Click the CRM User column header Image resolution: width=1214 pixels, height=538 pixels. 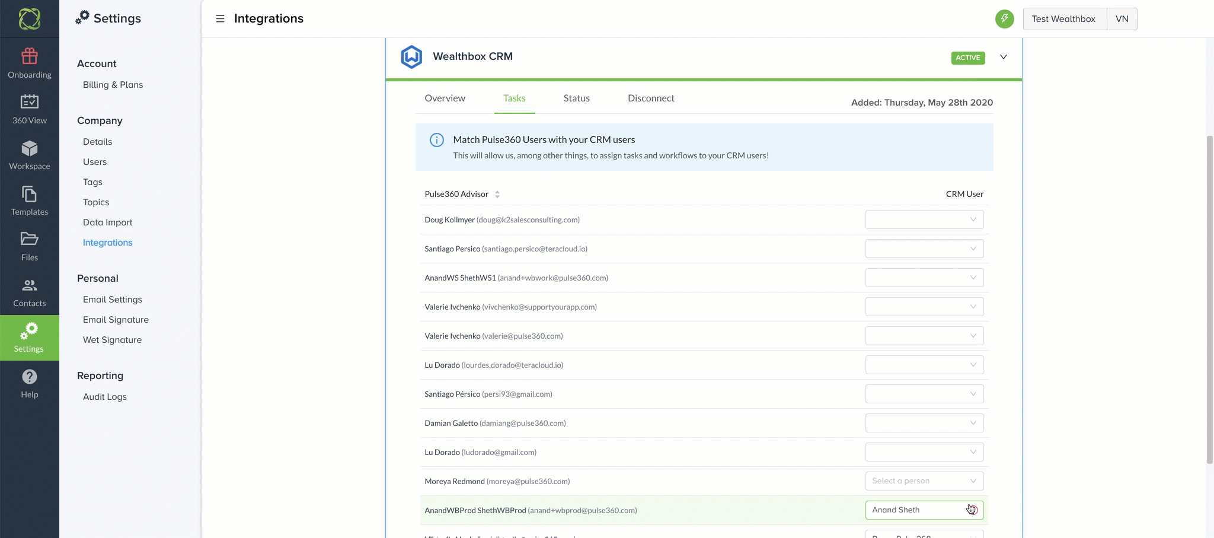(964, 194)
